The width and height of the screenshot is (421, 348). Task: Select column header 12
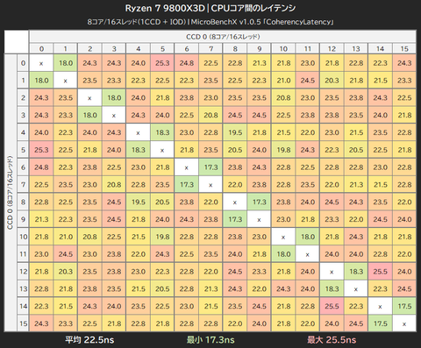click(332, 49)
